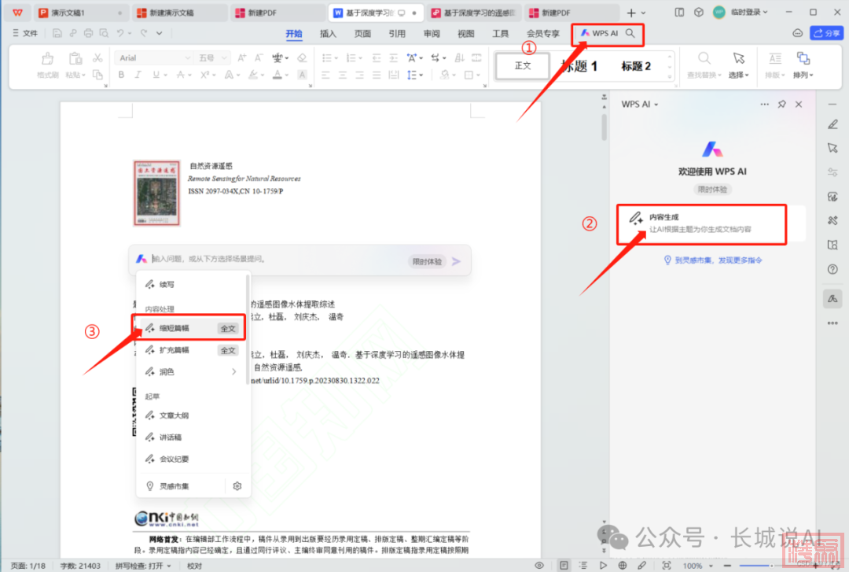Viewport: 849px width, 572px height.
Task: Click the help question mark sidebar icon
Action: pyautogui.click(x=832, y=269)
